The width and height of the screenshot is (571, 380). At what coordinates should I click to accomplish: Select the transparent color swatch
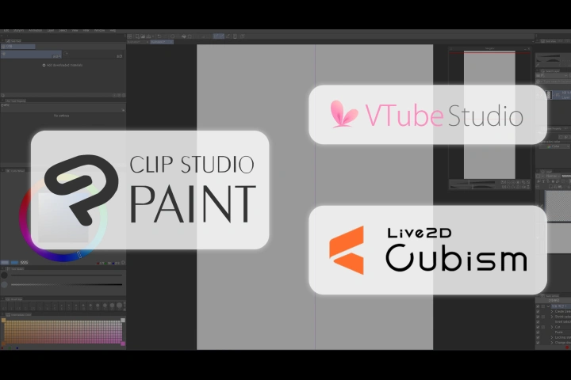[24, 262]
